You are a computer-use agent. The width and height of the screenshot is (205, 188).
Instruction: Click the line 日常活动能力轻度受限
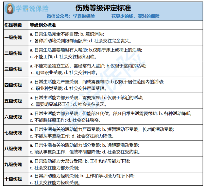[82, 176]
